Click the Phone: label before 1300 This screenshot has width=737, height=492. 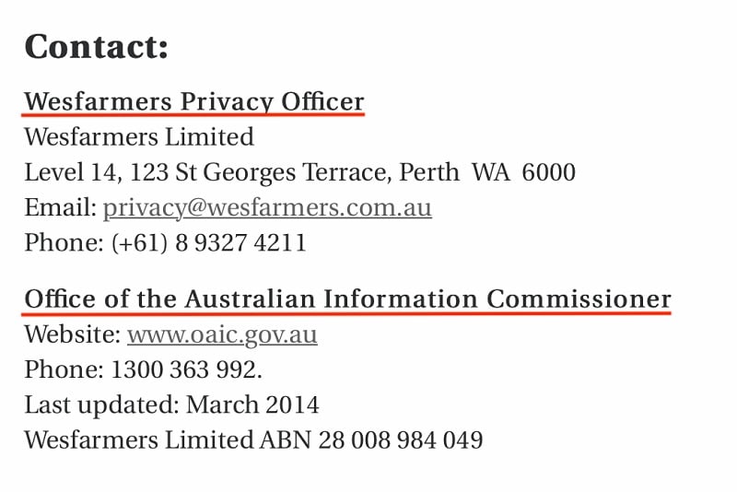coord(64,369)
